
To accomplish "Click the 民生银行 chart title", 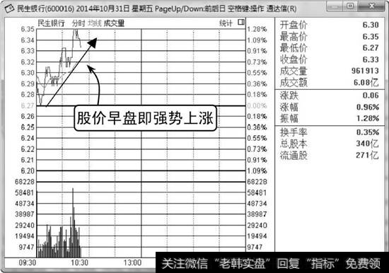I will coord(51,23).
